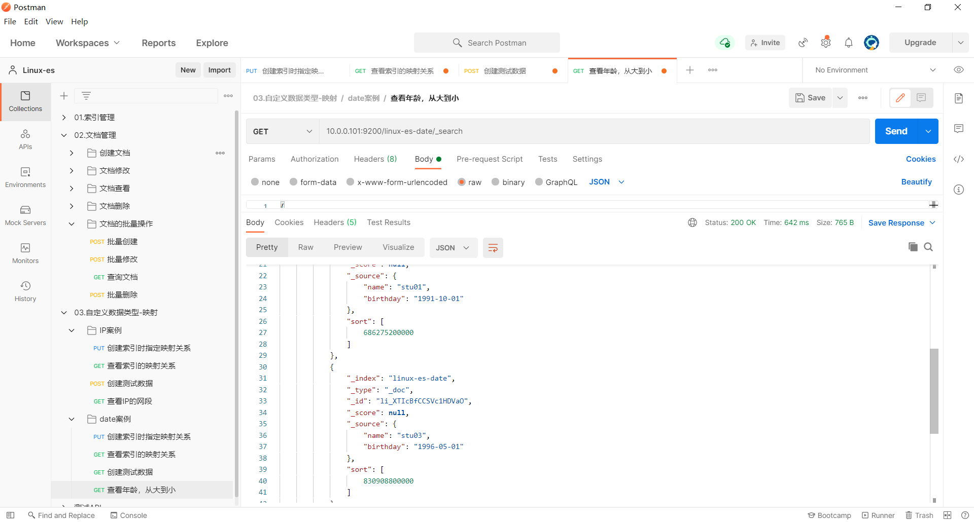Open the capture requests satellite icon
Viewport: 974px width, 522px height.
[803, 43]
